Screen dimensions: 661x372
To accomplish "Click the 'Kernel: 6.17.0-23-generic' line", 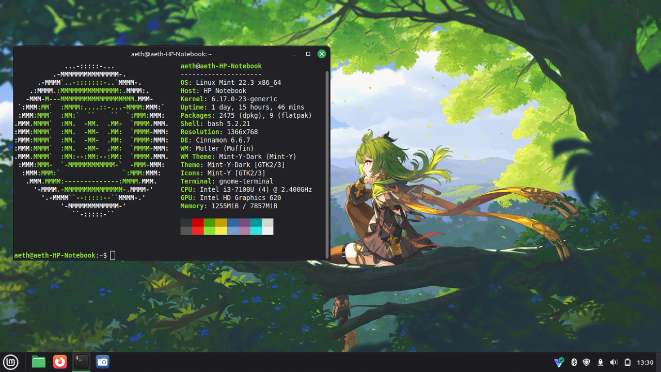I will click(229, 99).
